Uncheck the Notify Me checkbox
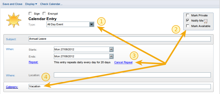This screenshot has height=94, width=220. (x=188, y=21)
